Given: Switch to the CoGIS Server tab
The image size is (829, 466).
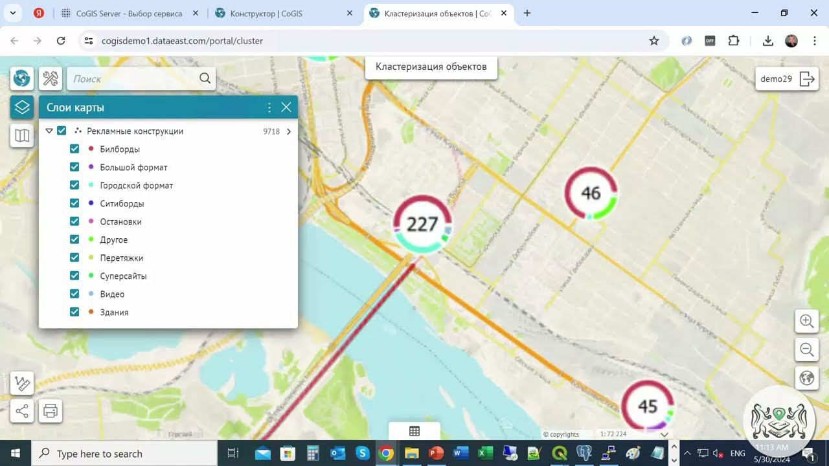Looking at the screenshot, I should pos(130,13).
